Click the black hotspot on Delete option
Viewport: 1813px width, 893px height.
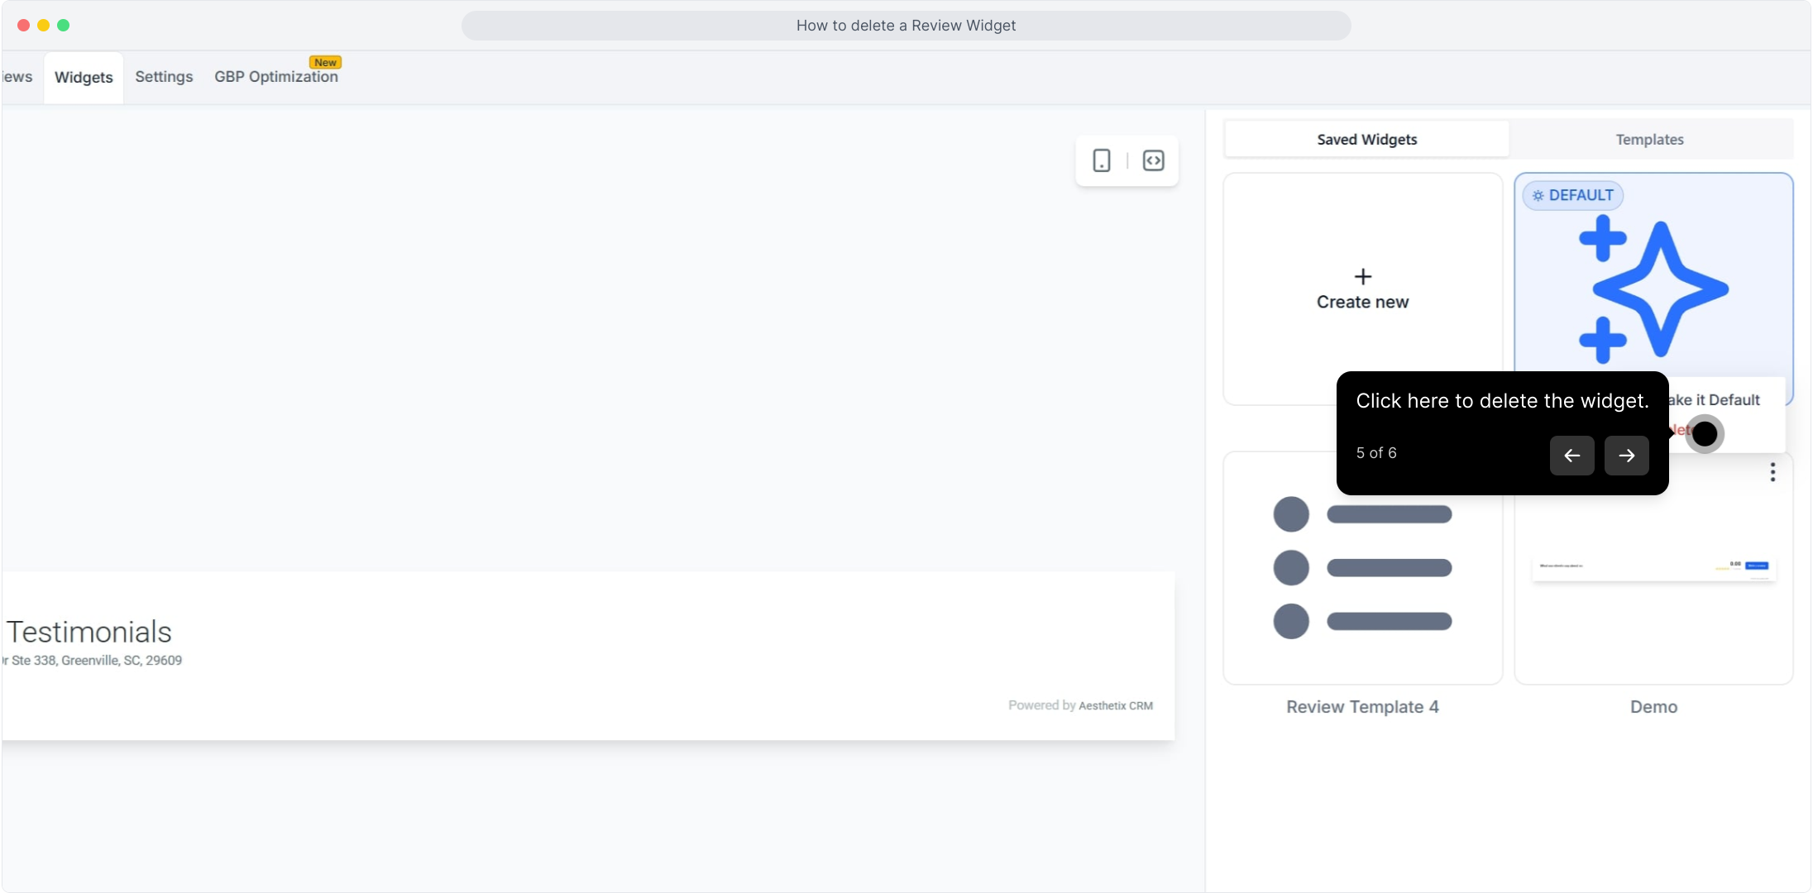click(x=1705, y=434)
